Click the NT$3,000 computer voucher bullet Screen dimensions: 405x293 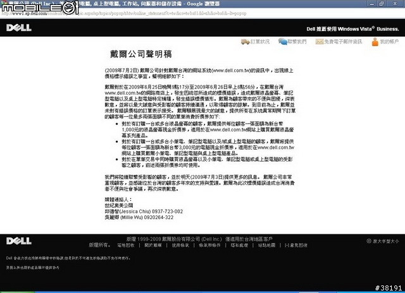[x=208, y=147]
